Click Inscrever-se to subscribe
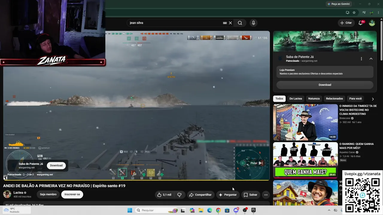383x215 pixels. click(72, 194)
